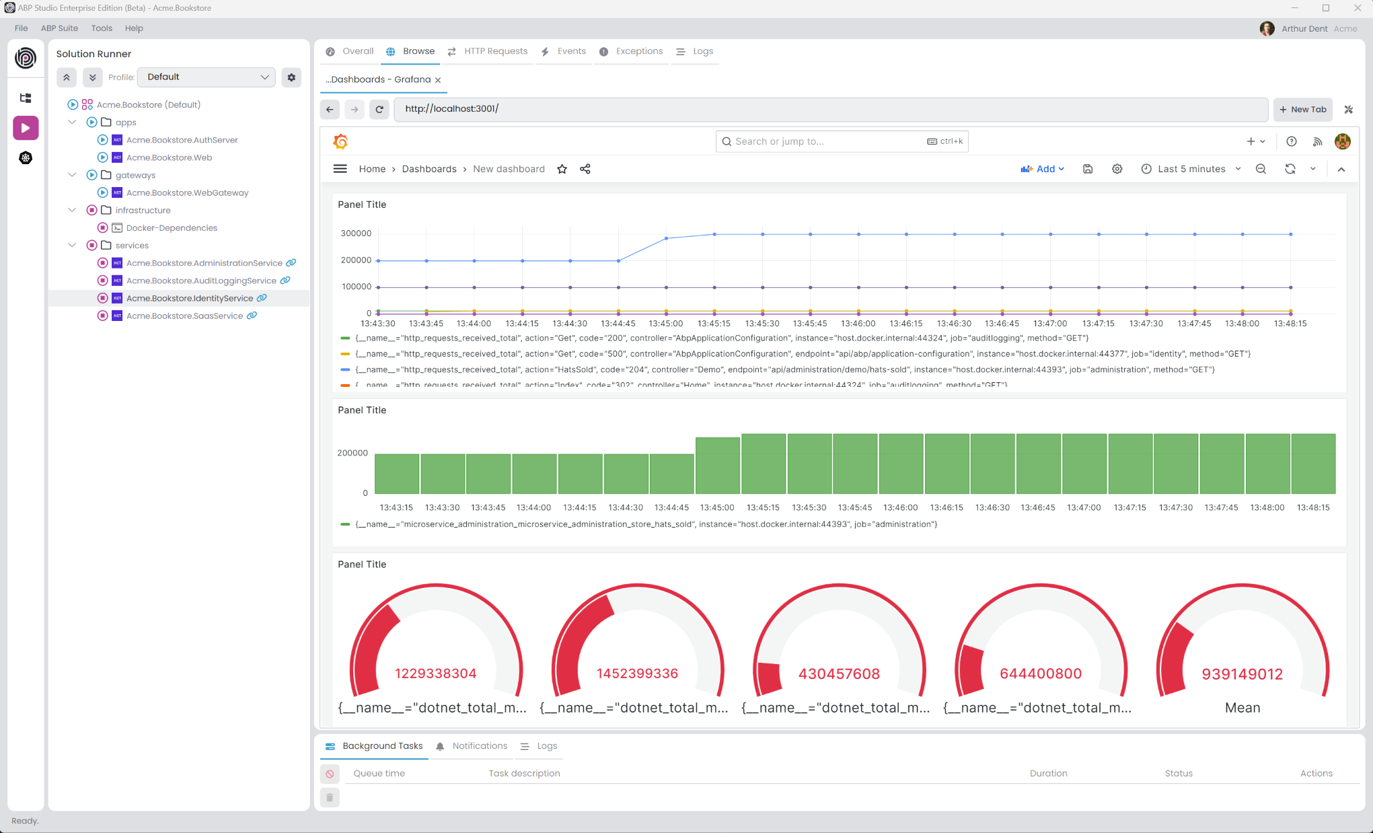Click the New Tab button
The height and width of the screenshot is (833, 1373).
1302,109
